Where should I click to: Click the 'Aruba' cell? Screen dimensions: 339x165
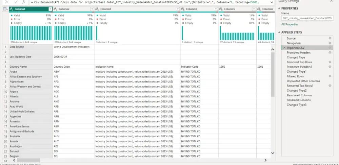pyautogui.click(x=31, y=72)
